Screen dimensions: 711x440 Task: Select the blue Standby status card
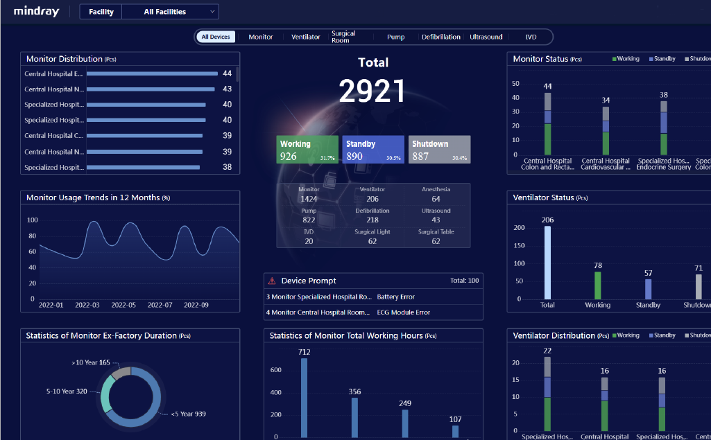[372, 149]
